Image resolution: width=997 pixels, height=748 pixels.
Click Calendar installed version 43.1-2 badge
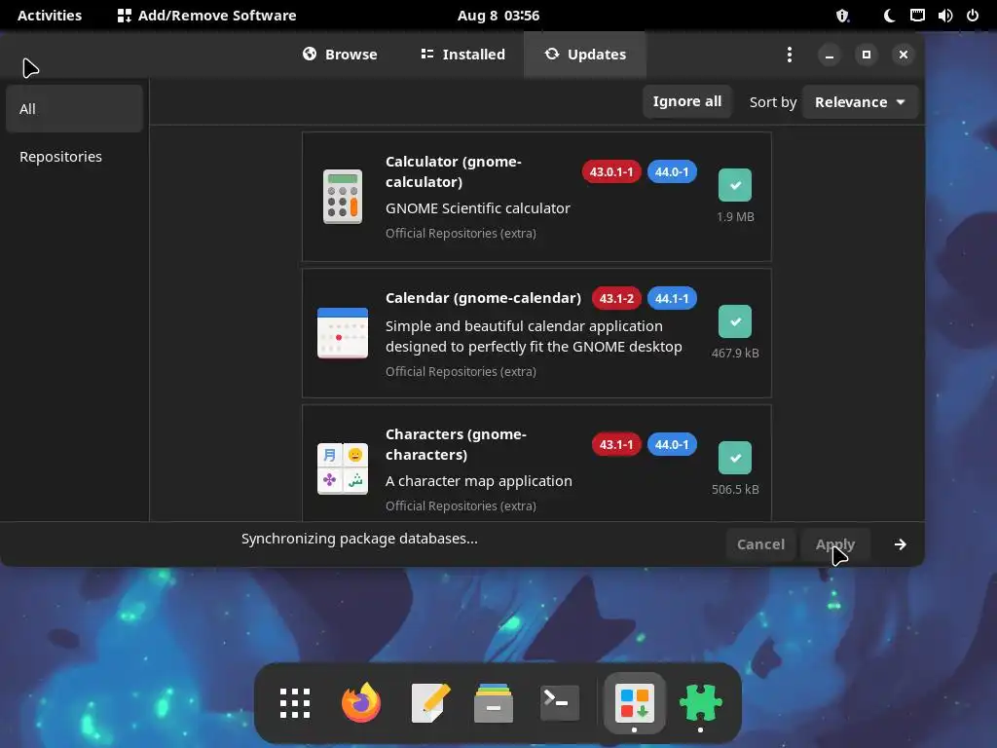pos(616,298)
